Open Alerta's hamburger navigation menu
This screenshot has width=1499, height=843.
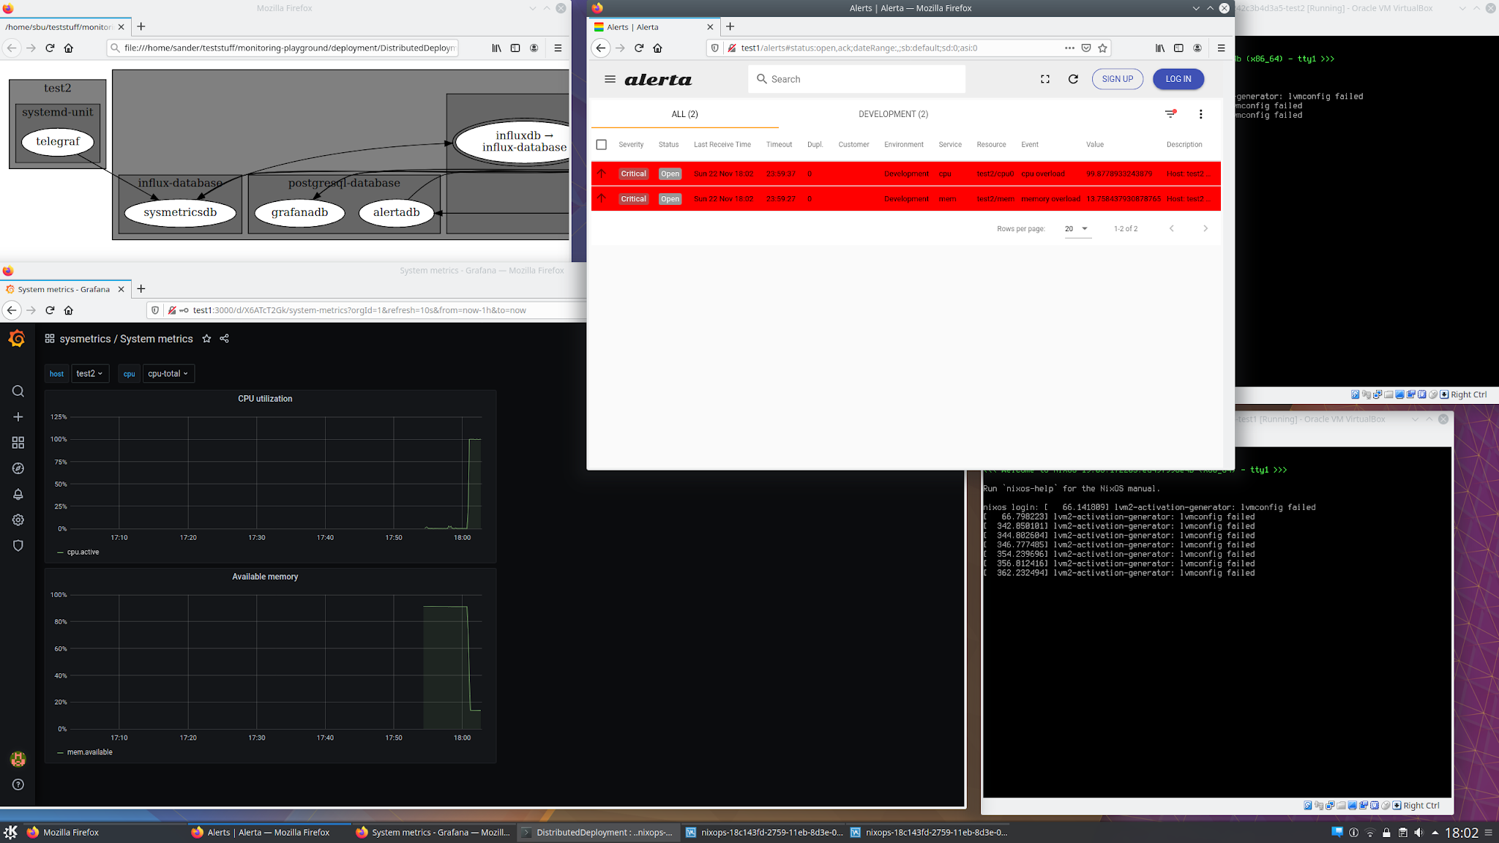click(x=610, y=79)
